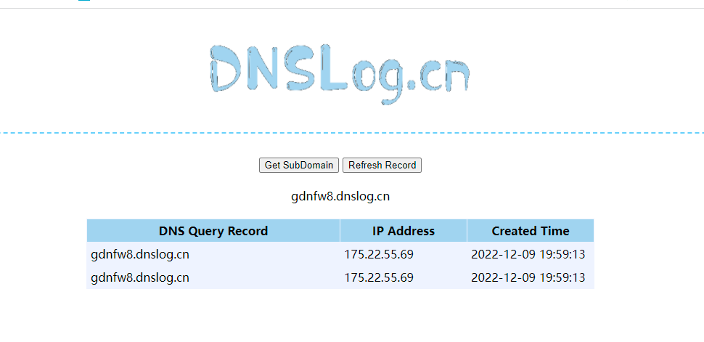704x342 pixels.
Task: Refresh the DNS records list
Action: pyautogui.click(x=382, y=166)
